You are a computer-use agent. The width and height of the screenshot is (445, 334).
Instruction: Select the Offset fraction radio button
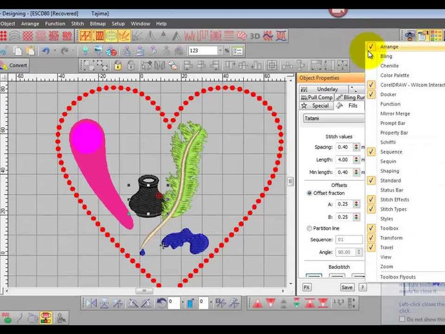click(x=310, y=193)
